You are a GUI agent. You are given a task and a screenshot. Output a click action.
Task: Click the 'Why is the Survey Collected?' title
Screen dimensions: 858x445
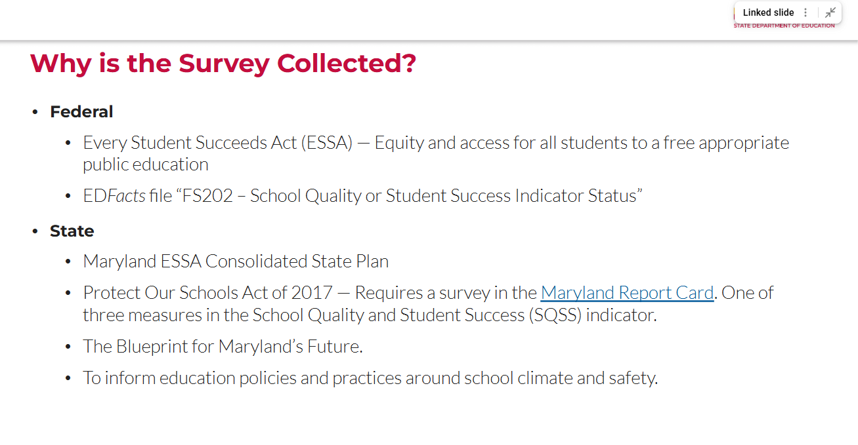pyautogui.click(x=223, y=64)
